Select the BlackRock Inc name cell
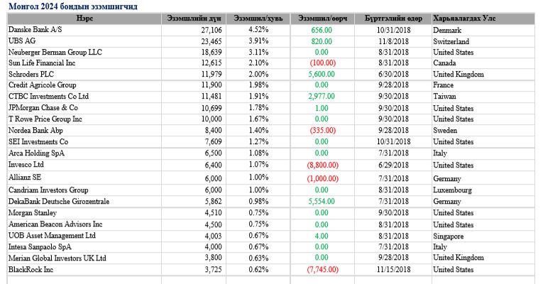This screenshot has width=543, height=284. (x=33, y=270)
